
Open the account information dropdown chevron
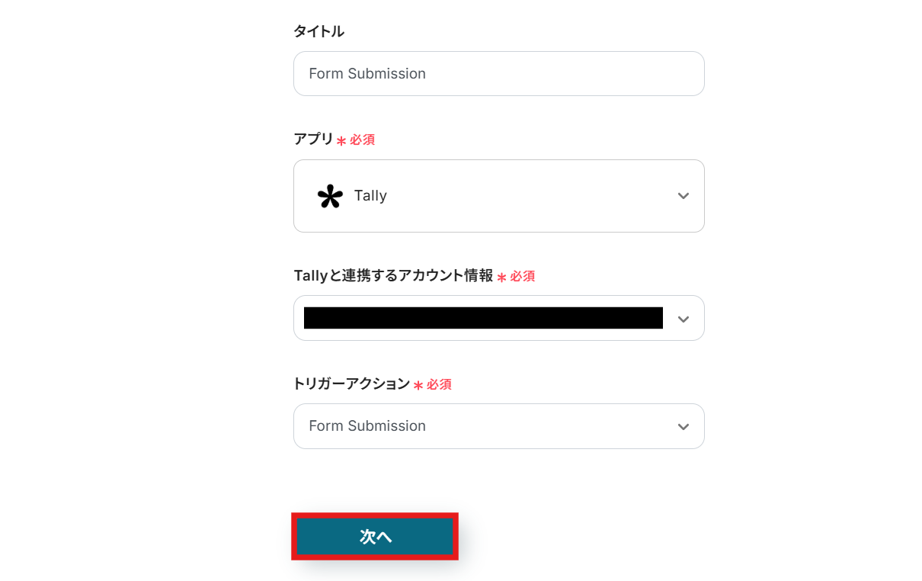(683, 319)
